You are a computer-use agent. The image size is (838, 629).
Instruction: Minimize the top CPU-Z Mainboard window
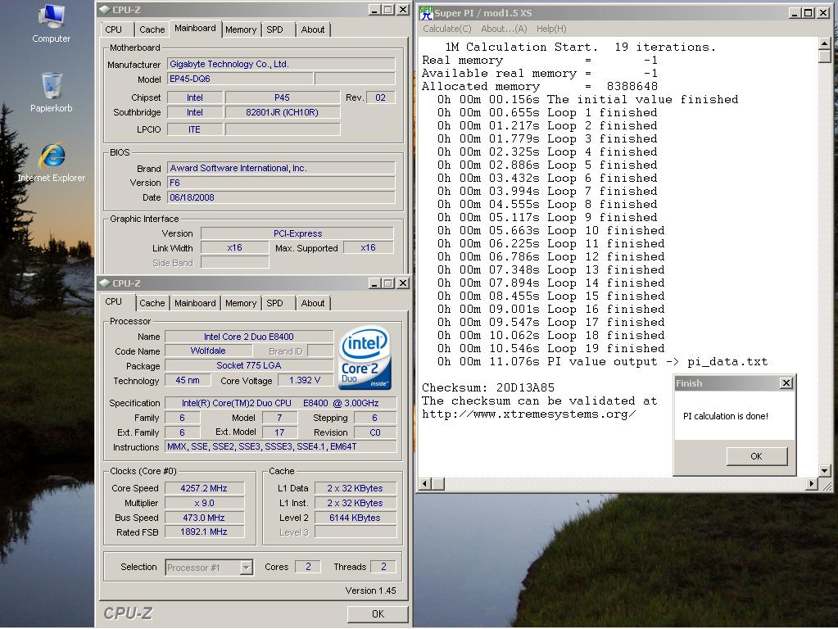pos(374,10)
